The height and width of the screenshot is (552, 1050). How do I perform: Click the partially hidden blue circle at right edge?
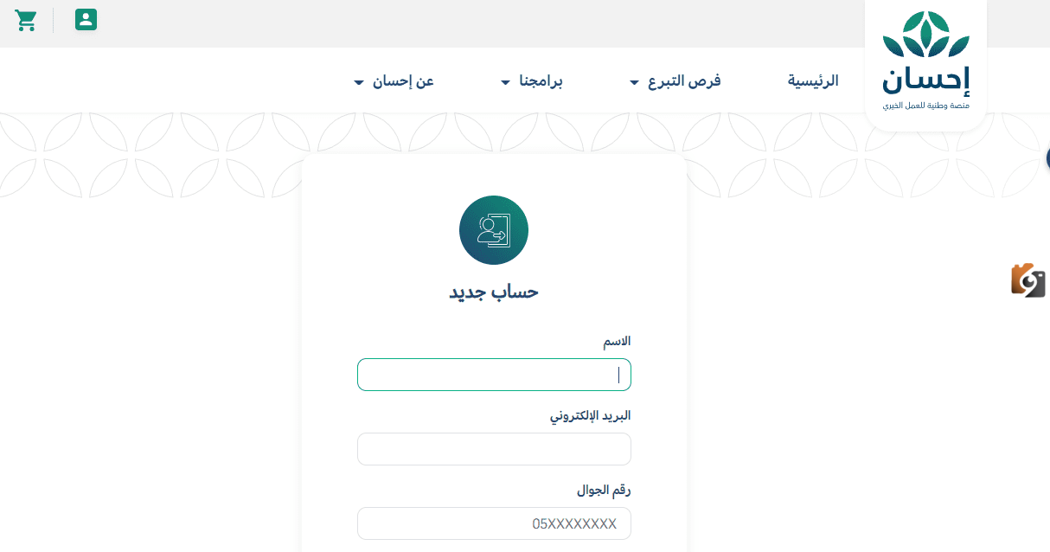pos(1047,158)
